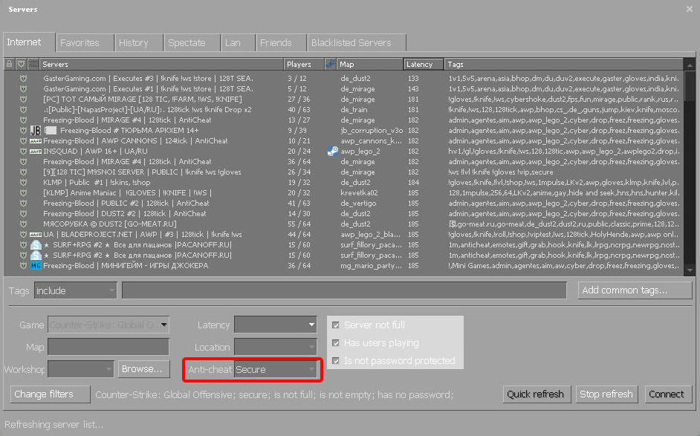
Task: Stop refreshing the server list
Action: (607, 394)
